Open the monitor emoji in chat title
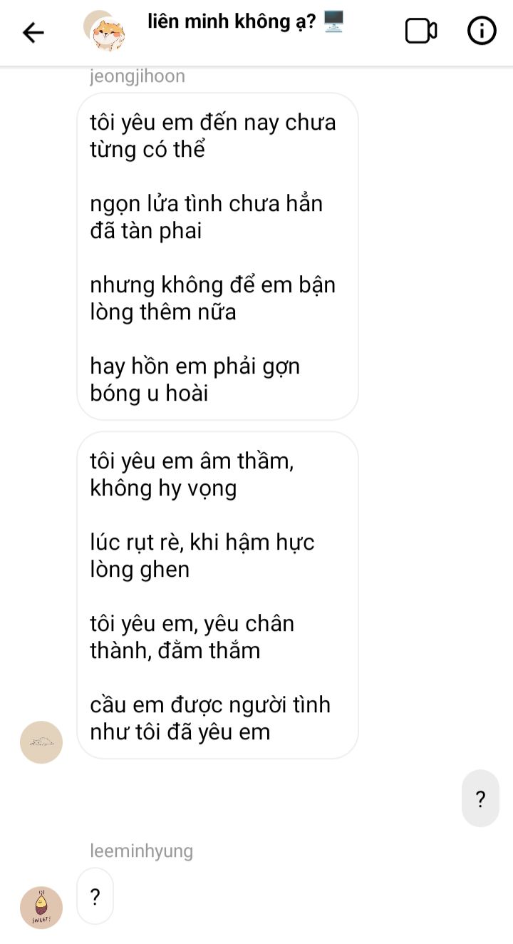Screen dimensions: 513x944 333,22
